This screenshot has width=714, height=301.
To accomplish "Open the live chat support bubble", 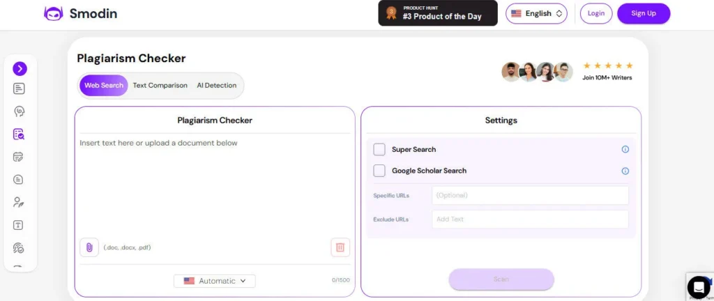I will (698, 286).
